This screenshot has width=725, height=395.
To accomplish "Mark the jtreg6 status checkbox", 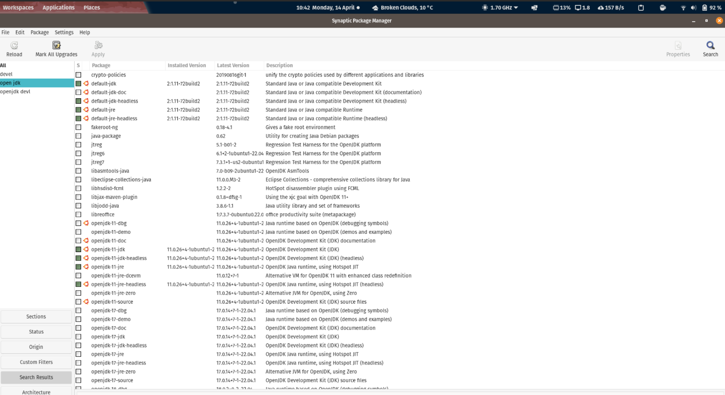I will click(x=78, y=153).
